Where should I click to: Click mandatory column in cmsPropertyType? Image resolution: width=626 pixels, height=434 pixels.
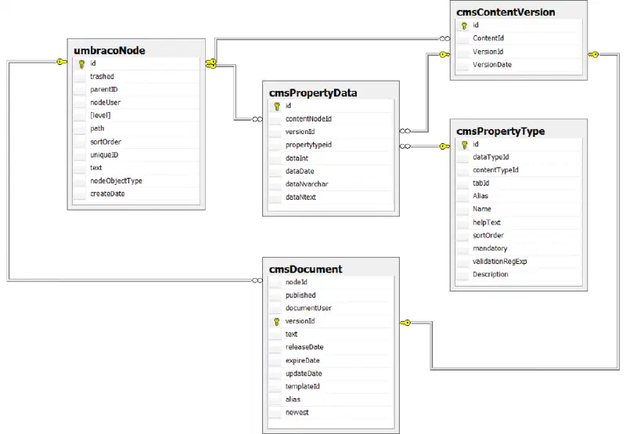pyautogui.click(x=518, y=248)
